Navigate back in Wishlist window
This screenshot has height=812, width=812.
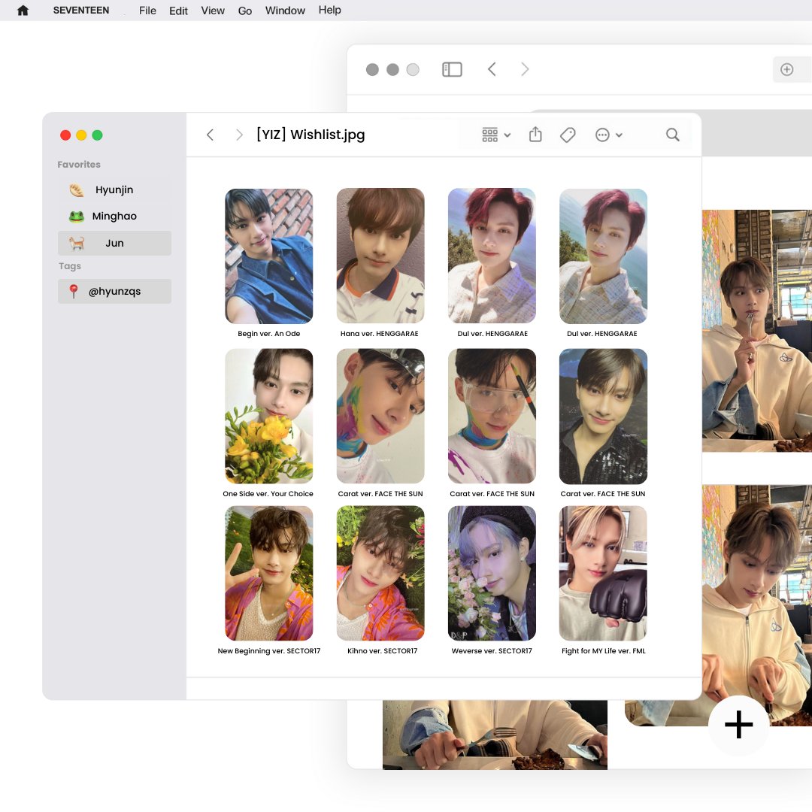pos(210,135)
